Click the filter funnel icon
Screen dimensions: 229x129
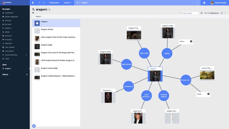click(x=33, y=13)
